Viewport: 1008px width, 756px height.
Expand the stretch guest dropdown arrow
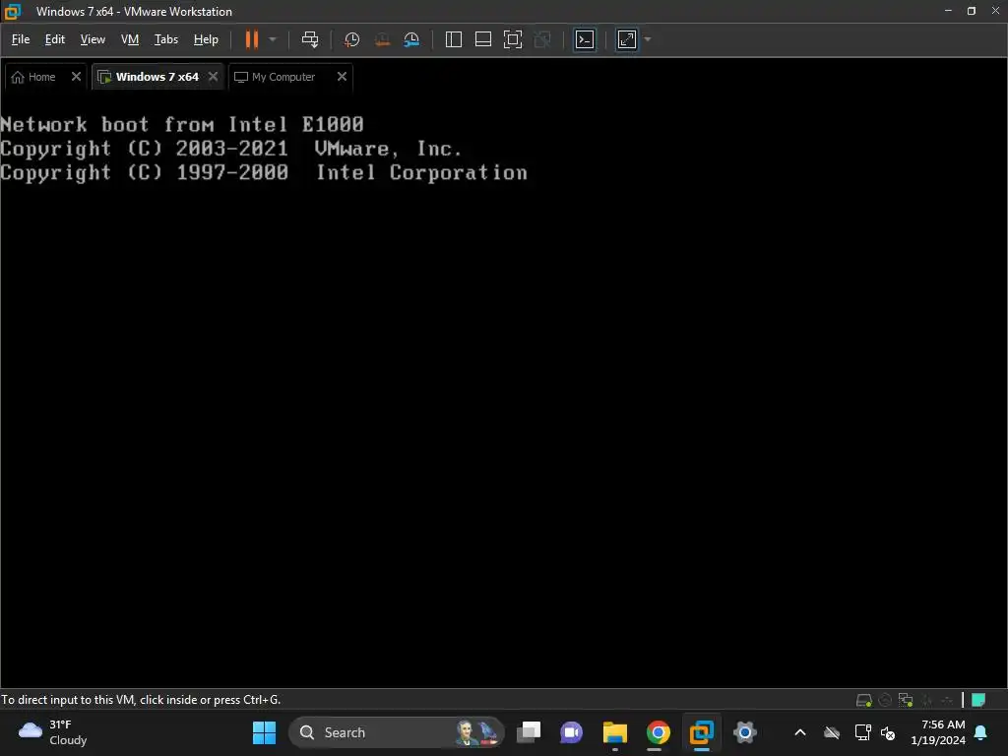click(x=648, y=39)
